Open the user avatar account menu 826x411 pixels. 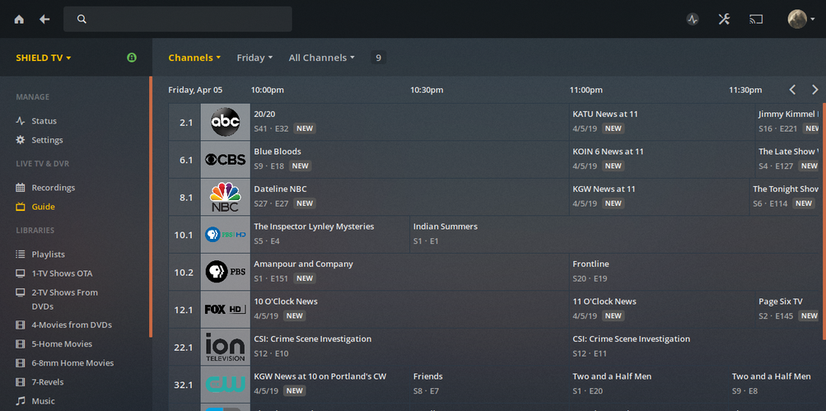point(801,19)
